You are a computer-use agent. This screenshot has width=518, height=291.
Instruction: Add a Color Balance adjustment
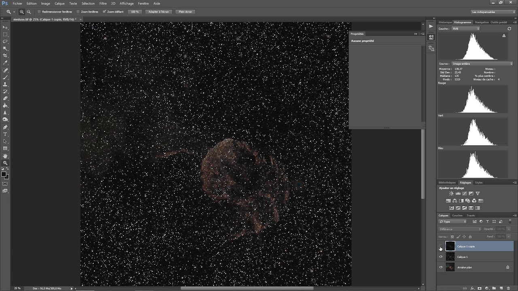[x=454, y=200]
